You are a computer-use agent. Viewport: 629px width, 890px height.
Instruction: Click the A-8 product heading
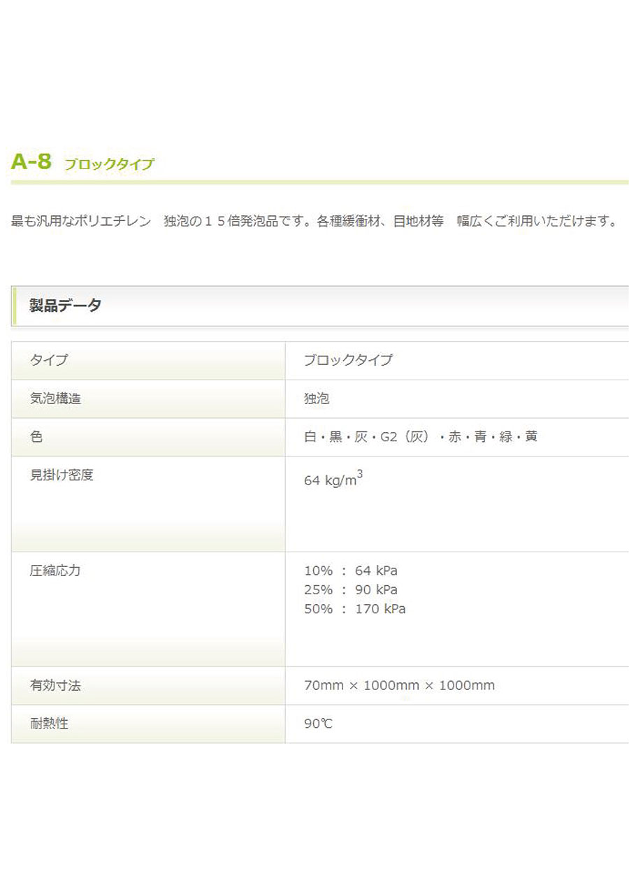click(31, 162)
